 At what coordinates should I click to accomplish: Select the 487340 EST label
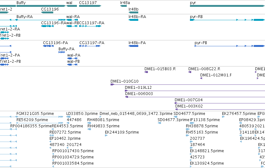(57, 145)
